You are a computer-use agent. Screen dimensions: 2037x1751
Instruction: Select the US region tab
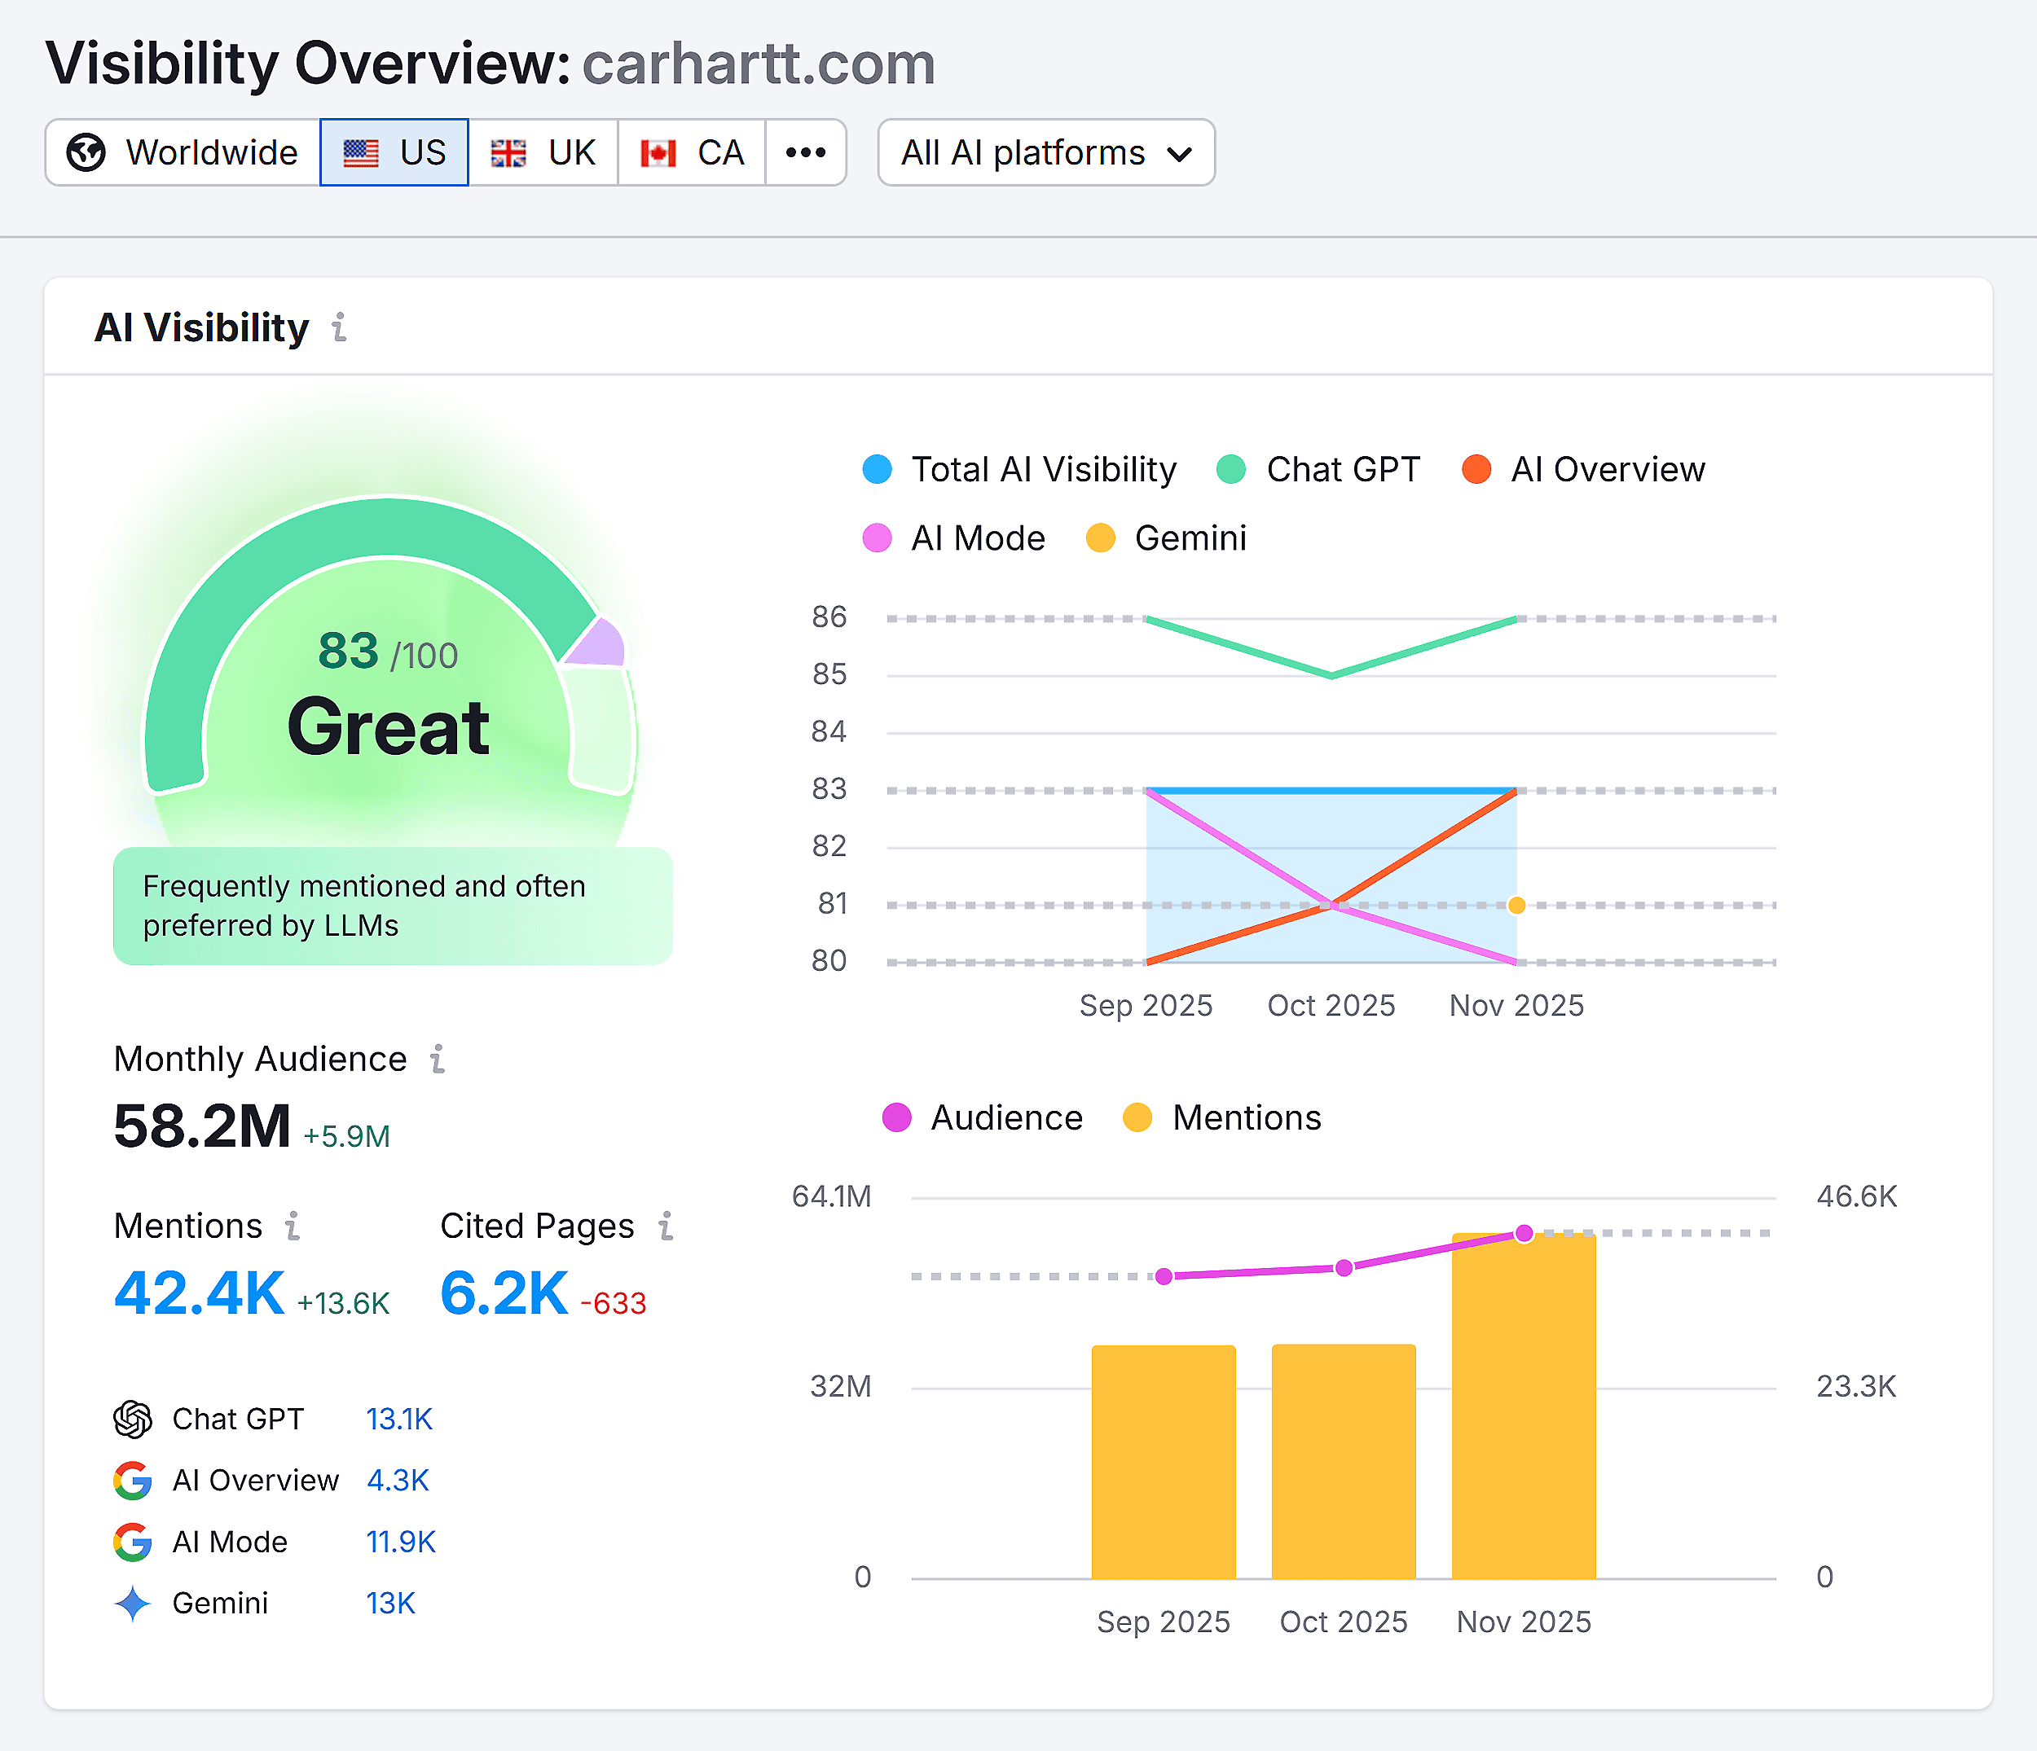[394, 152]
